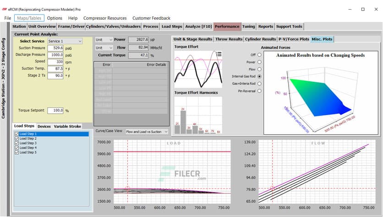Open the Support Tools tab
Image resolution: width=383 pixels, height=222 pixels.
tap(289, 27)
